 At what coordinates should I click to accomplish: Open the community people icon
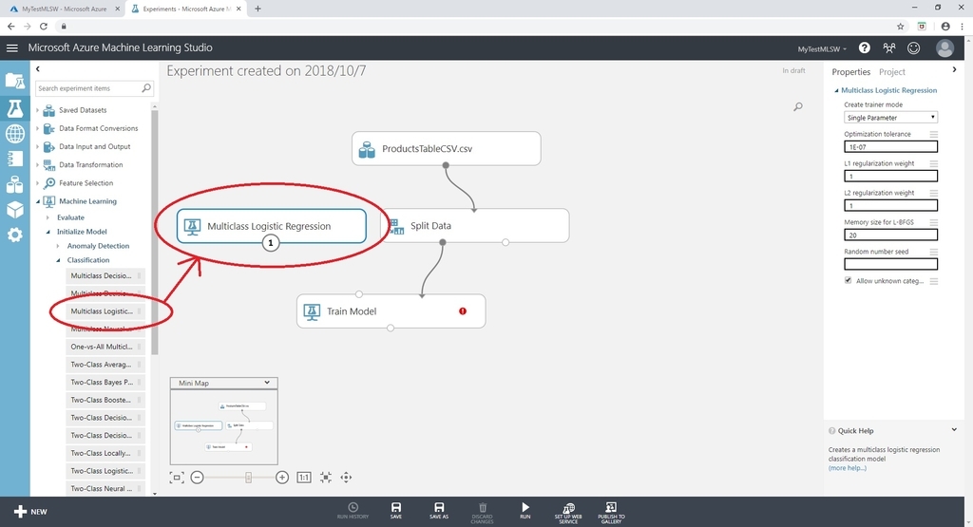point(889,47)
